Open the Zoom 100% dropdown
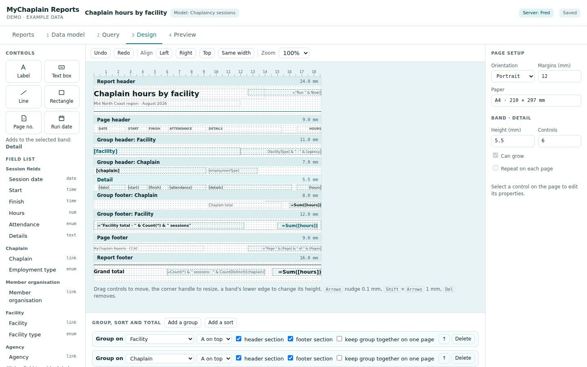The width and height of the screenshot is (587, 367). click(294, 53)
